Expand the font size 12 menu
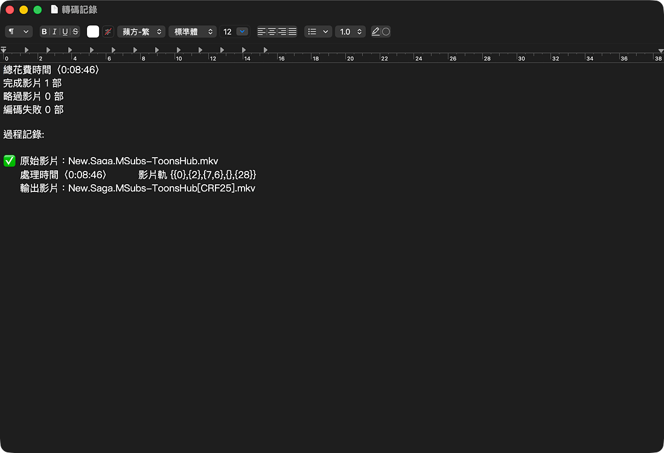This screenshot has width=664, height=453. pyautogui.click(x=242, y=31)
